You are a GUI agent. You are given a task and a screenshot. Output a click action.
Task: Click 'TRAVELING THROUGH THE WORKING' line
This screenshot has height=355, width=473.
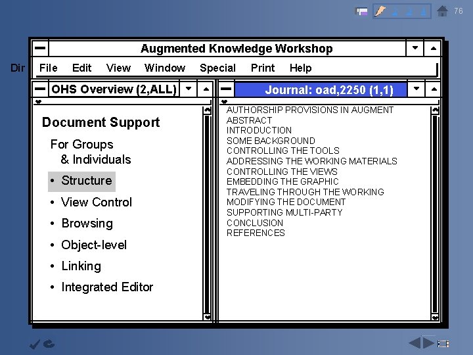click(x=305, y=192)
